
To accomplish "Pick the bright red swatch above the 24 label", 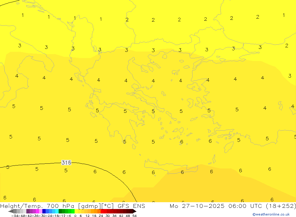I will coord(102,211).
